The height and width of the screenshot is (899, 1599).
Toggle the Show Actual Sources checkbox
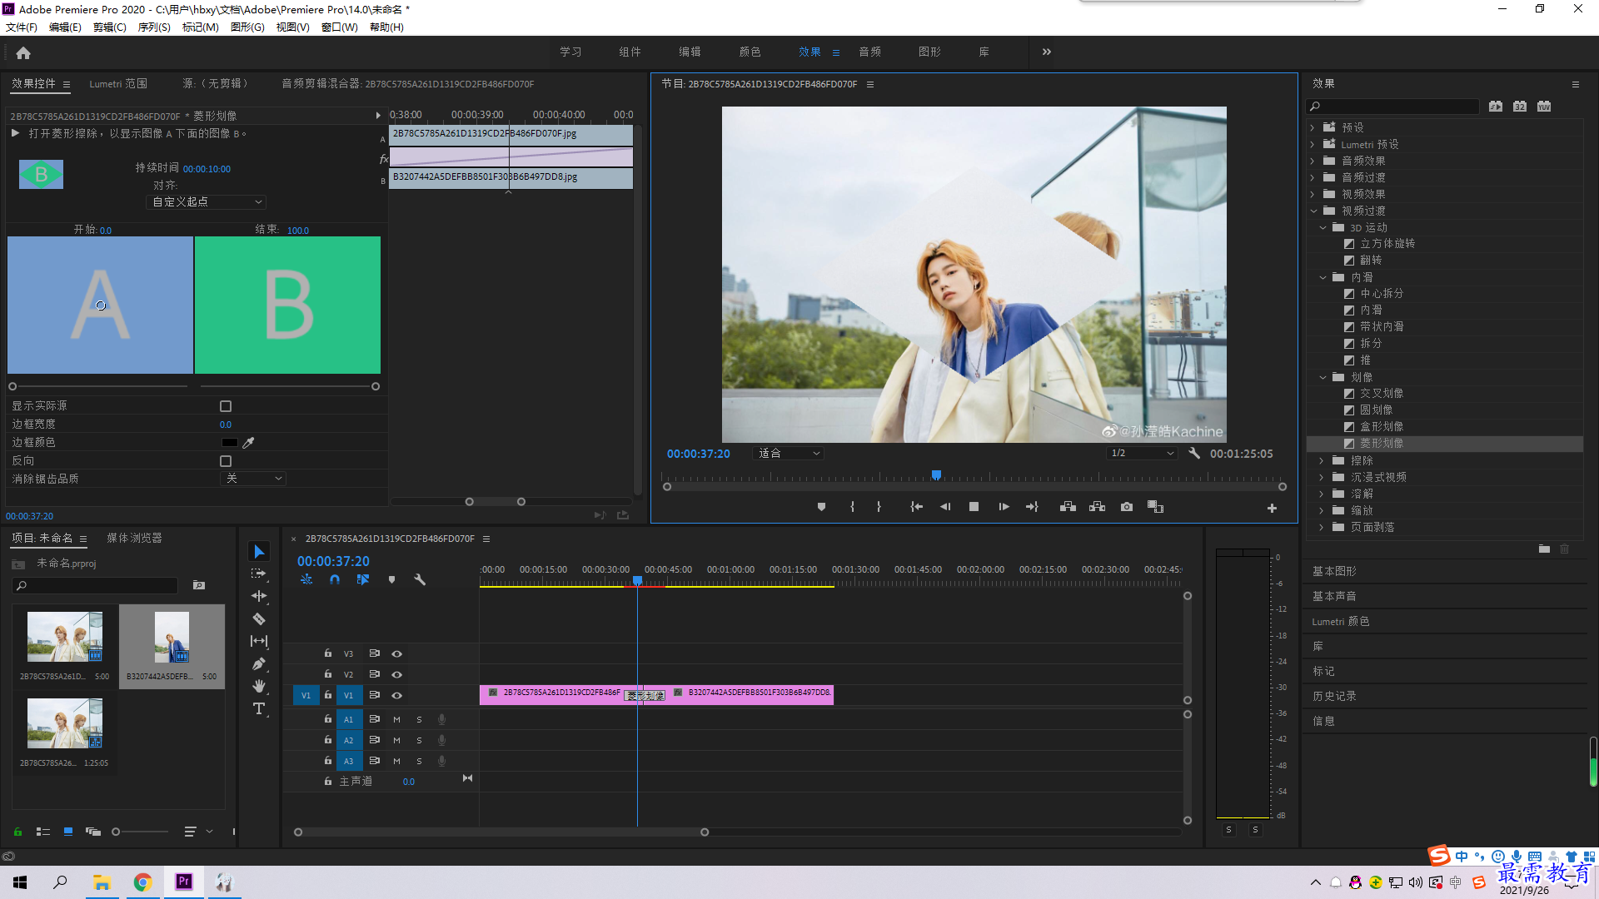[x=226, y=406]
